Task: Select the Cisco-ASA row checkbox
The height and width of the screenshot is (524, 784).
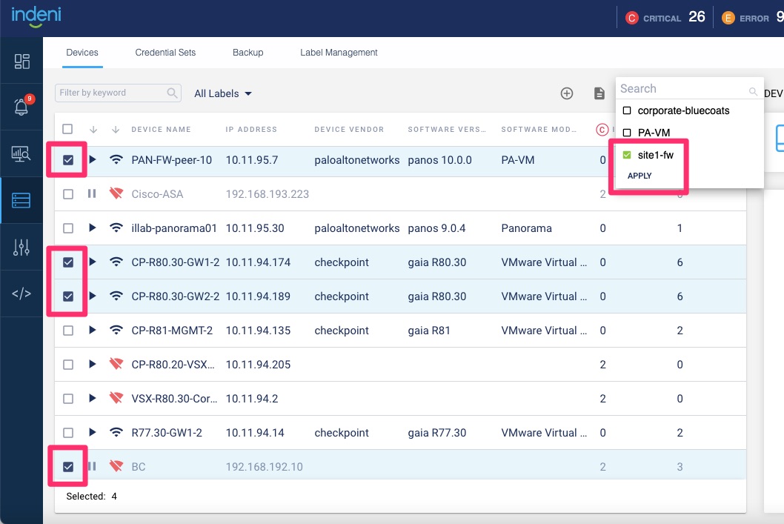Action: click(68, 194)
